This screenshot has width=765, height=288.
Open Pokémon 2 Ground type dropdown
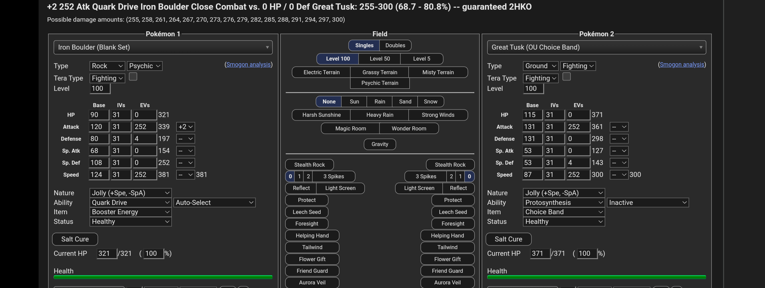(540, 66)
